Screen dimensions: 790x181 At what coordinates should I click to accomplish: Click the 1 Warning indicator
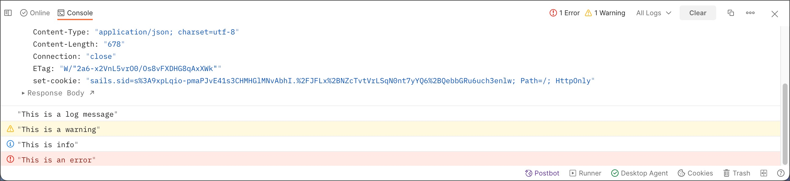(x=605, y=13)
